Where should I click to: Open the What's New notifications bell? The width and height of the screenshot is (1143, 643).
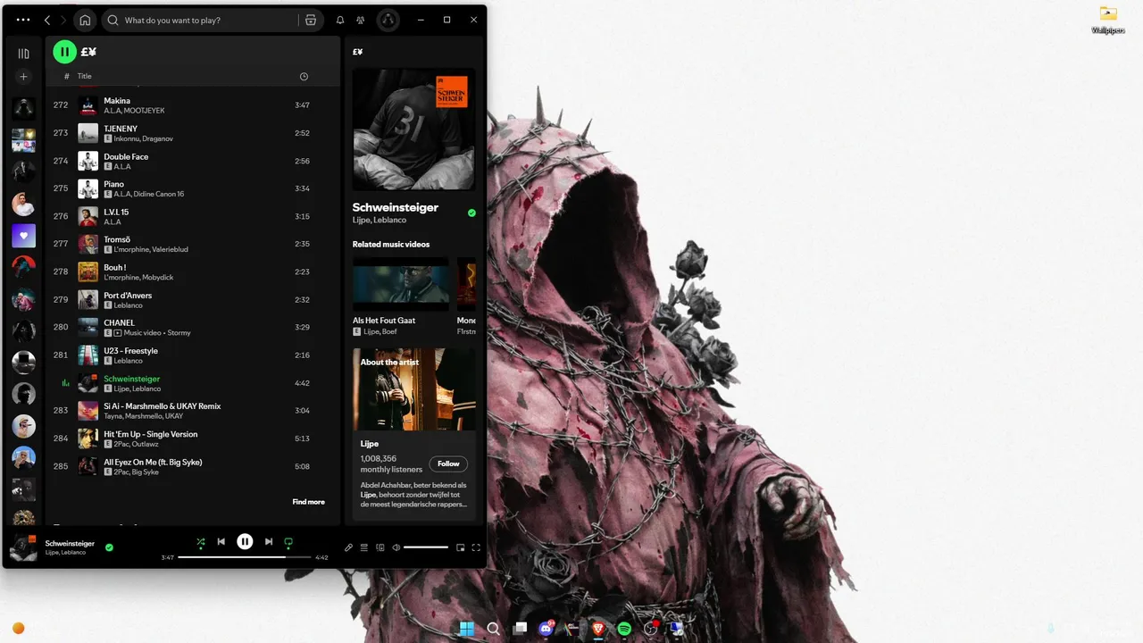click(x=340, y=20)
